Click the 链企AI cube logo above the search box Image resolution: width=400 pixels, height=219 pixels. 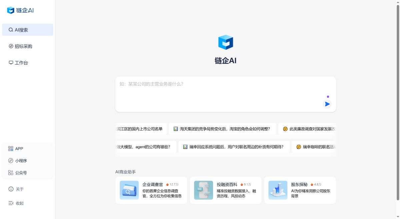225,42
